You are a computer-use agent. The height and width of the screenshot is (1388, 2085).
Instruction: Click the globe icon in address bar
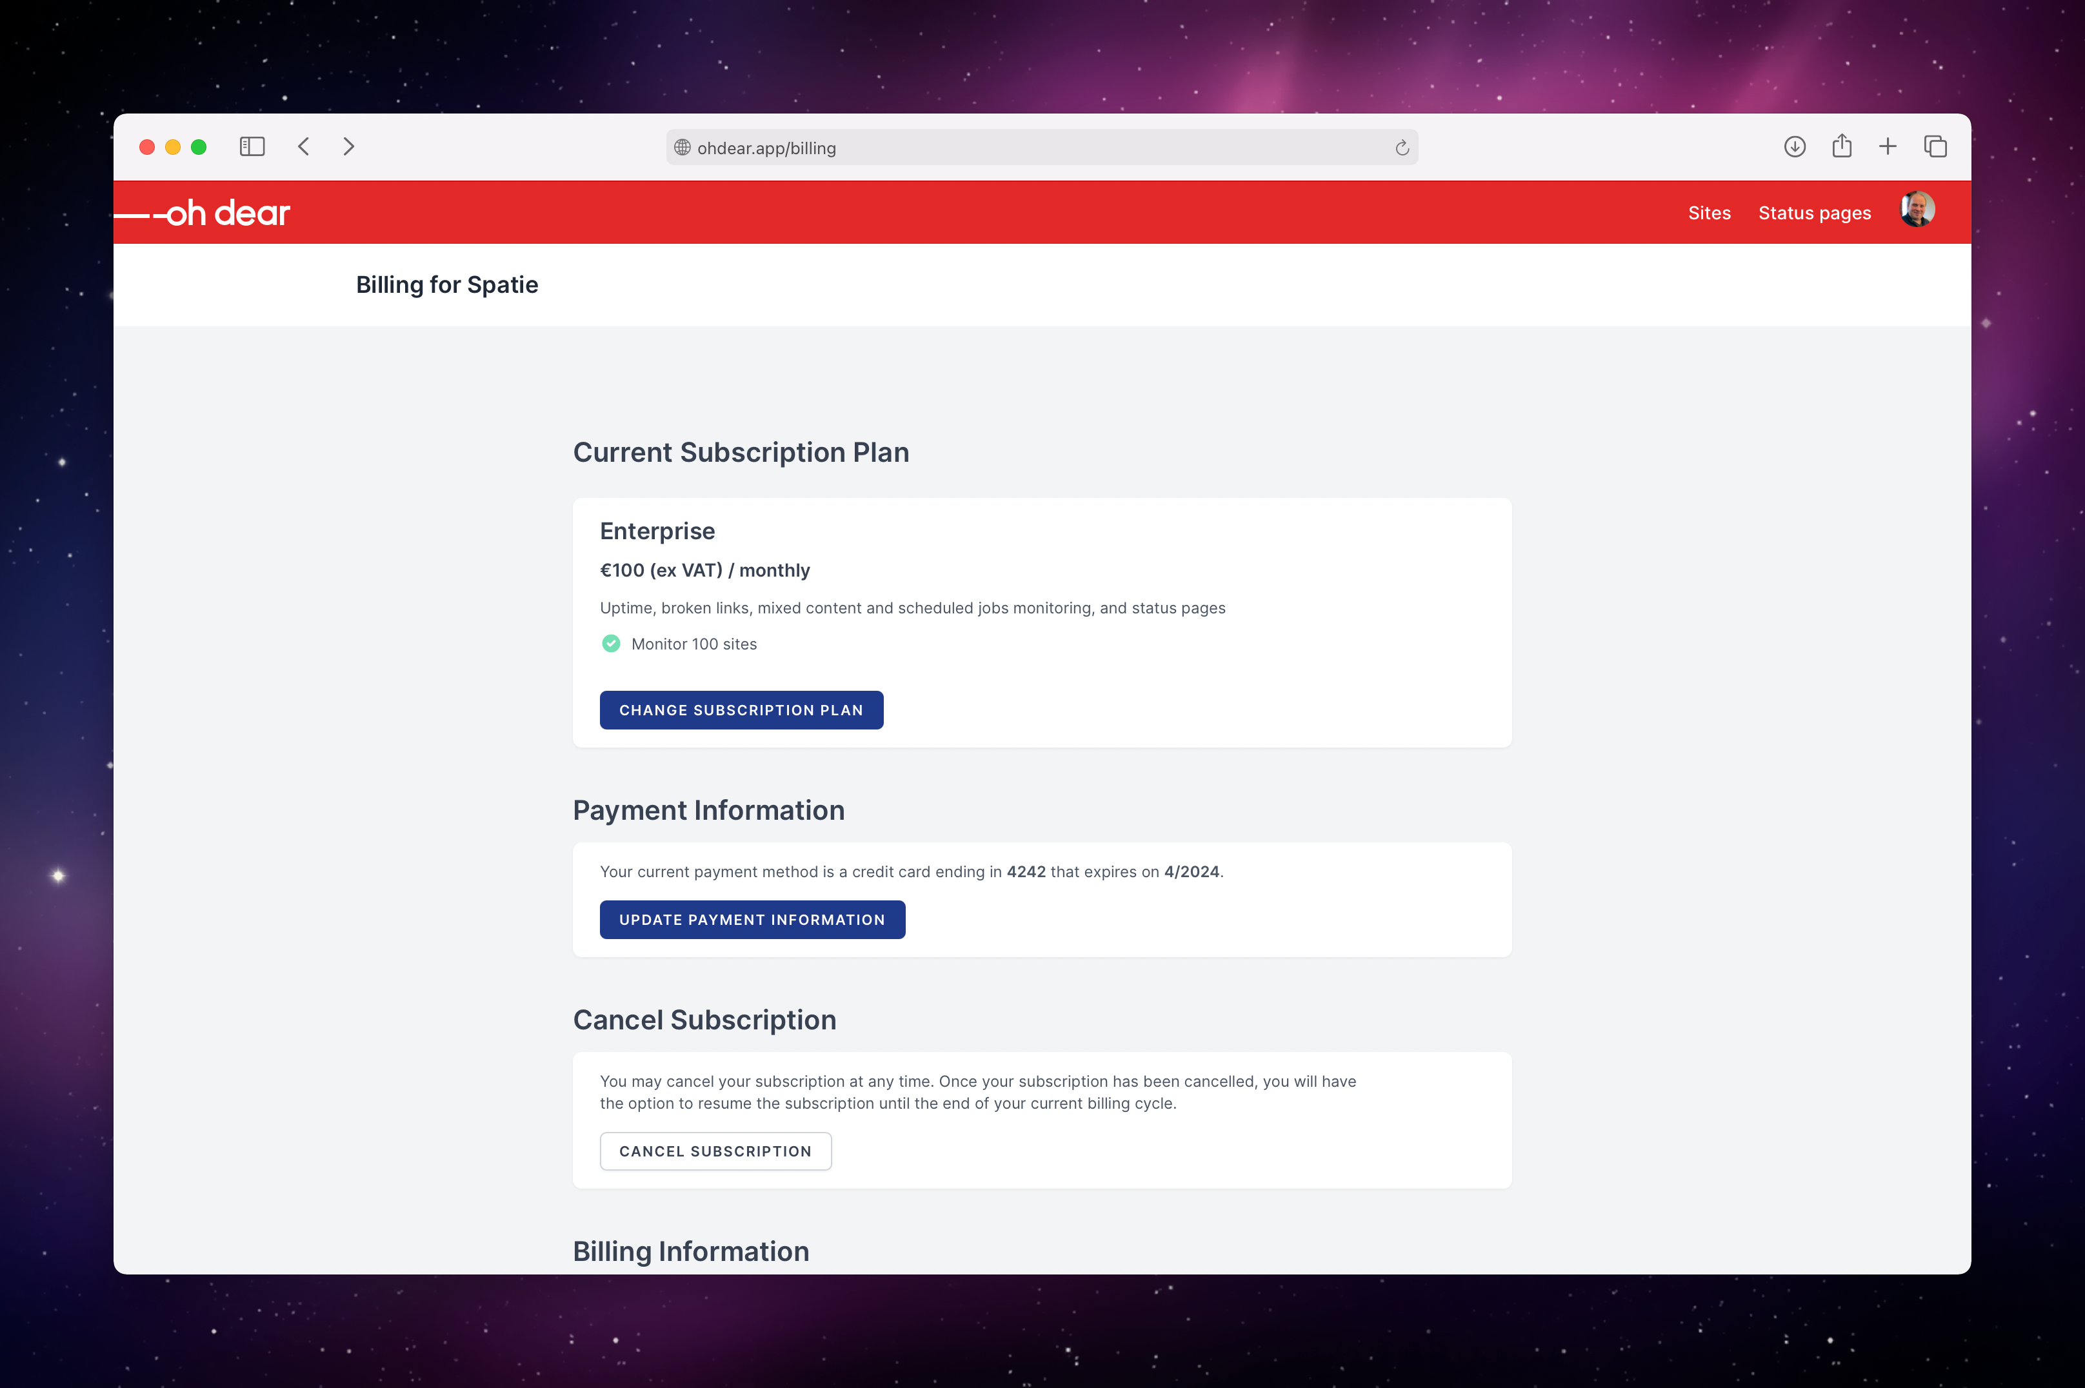point(683,148)
